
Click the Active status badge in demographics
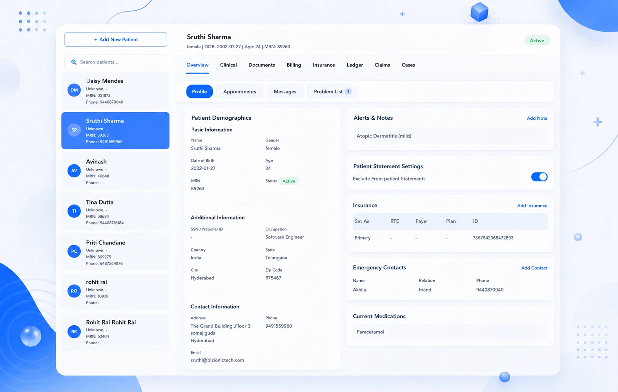tap(289, 181)
